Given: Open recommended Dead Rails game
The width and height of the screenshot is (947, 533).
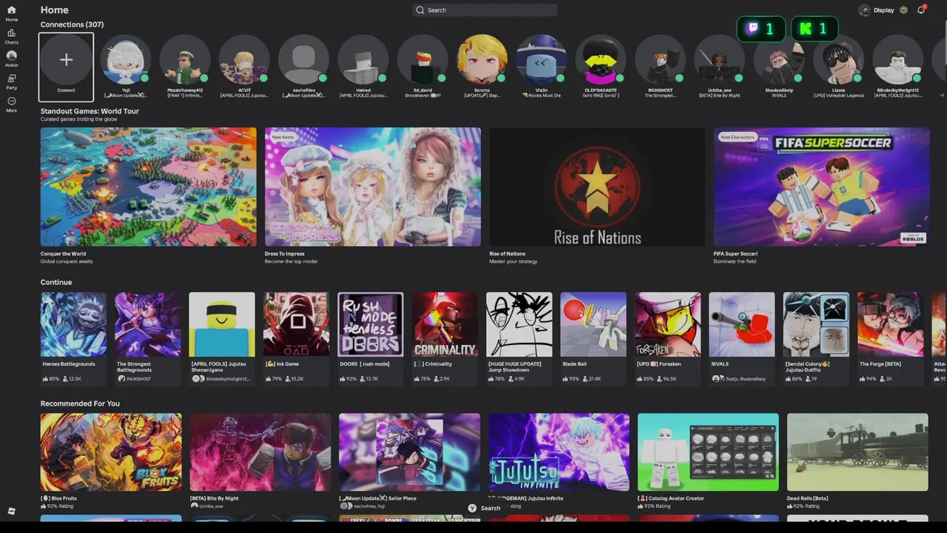Looking at the screenshot, I should pyautogui.click(x=857, y=452).
